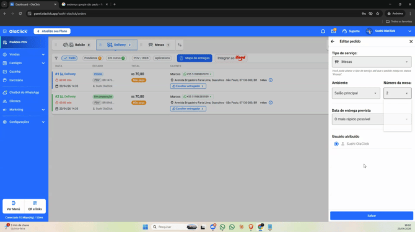Click info icon on order #2 address
415x232 pixels.
tap(271, 102)
